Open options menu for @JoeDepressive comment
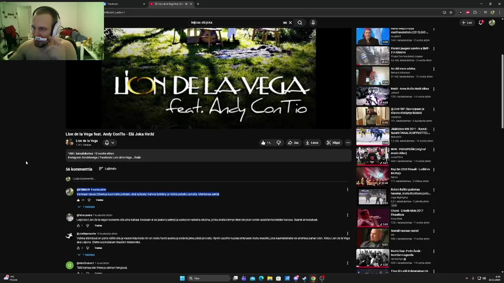The height and width of the screenshot is (283, 504). tap(347, 233)
